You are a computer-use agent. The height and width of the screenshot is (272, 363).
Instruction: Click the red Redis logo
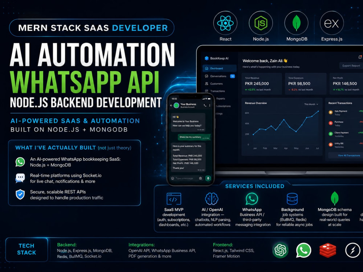click(327, 250)
